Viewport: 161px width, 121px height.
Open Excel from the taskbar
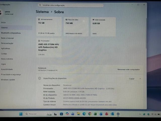click(x=95, y=114)
